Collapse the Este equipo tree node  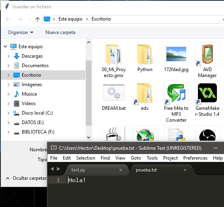point(6,47)
